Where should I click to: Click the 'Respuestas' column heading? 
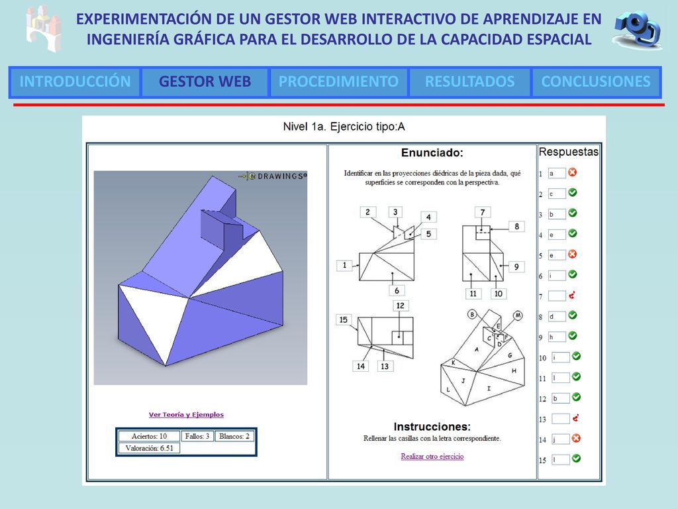pos(569,152)
